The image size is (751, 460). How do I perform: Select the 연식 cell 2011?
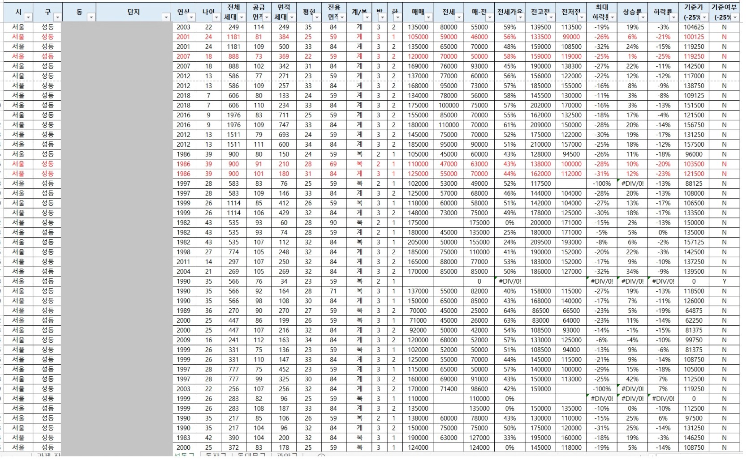click(183, 262)
